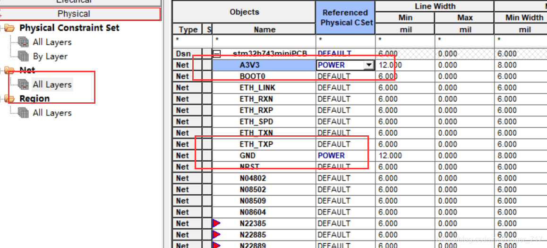Select All Layers worksheet icon under Physical Constraint Set
547x248 pixels.
(24, 42)
